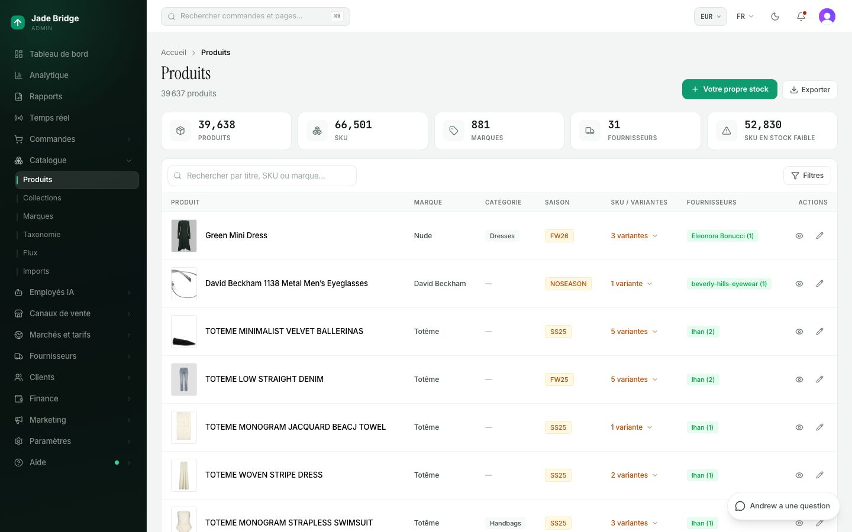Open the Aide sidebar item
852x532 pixels.
click(73, 462)
